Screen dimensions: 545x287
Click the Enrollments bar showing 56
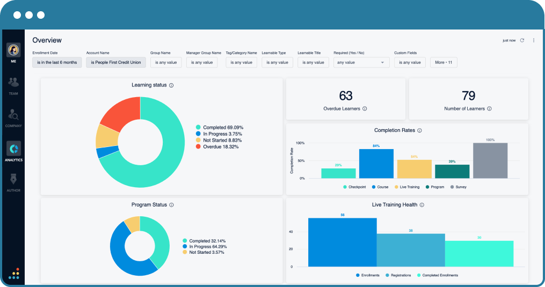[342, 242]
